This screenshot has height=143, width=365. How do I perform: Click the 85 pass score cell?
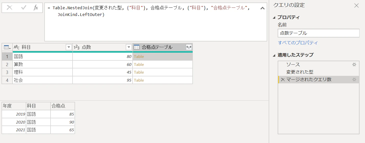point(63,114)
